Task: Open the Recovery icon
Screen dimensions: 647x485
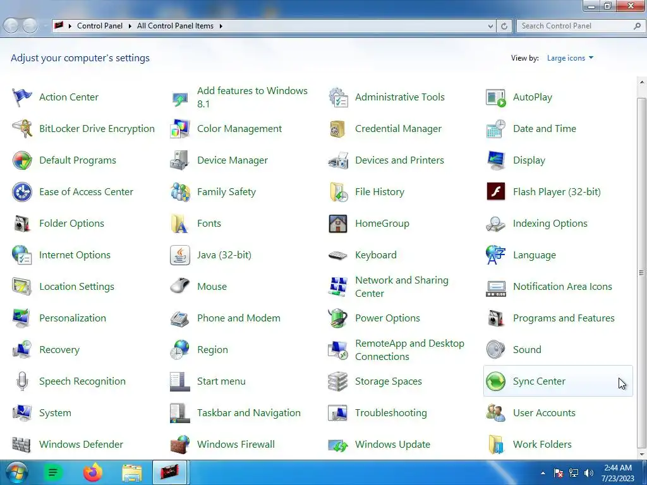Action: (x=22, y=350)
